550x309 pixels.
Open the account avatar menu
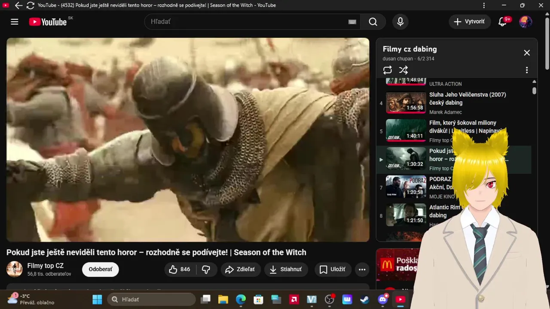526,21
